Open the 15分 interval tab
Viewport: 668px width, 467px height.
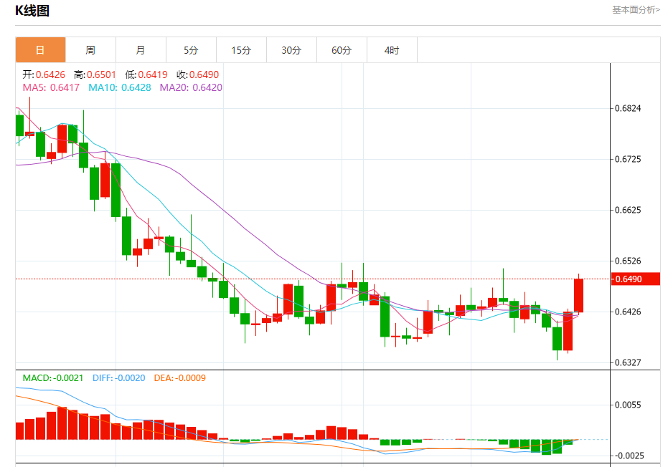(x=241, y=50)
